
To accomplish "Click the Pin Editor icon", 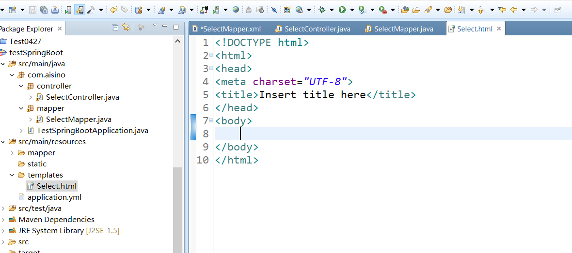I will coord(557,10).
